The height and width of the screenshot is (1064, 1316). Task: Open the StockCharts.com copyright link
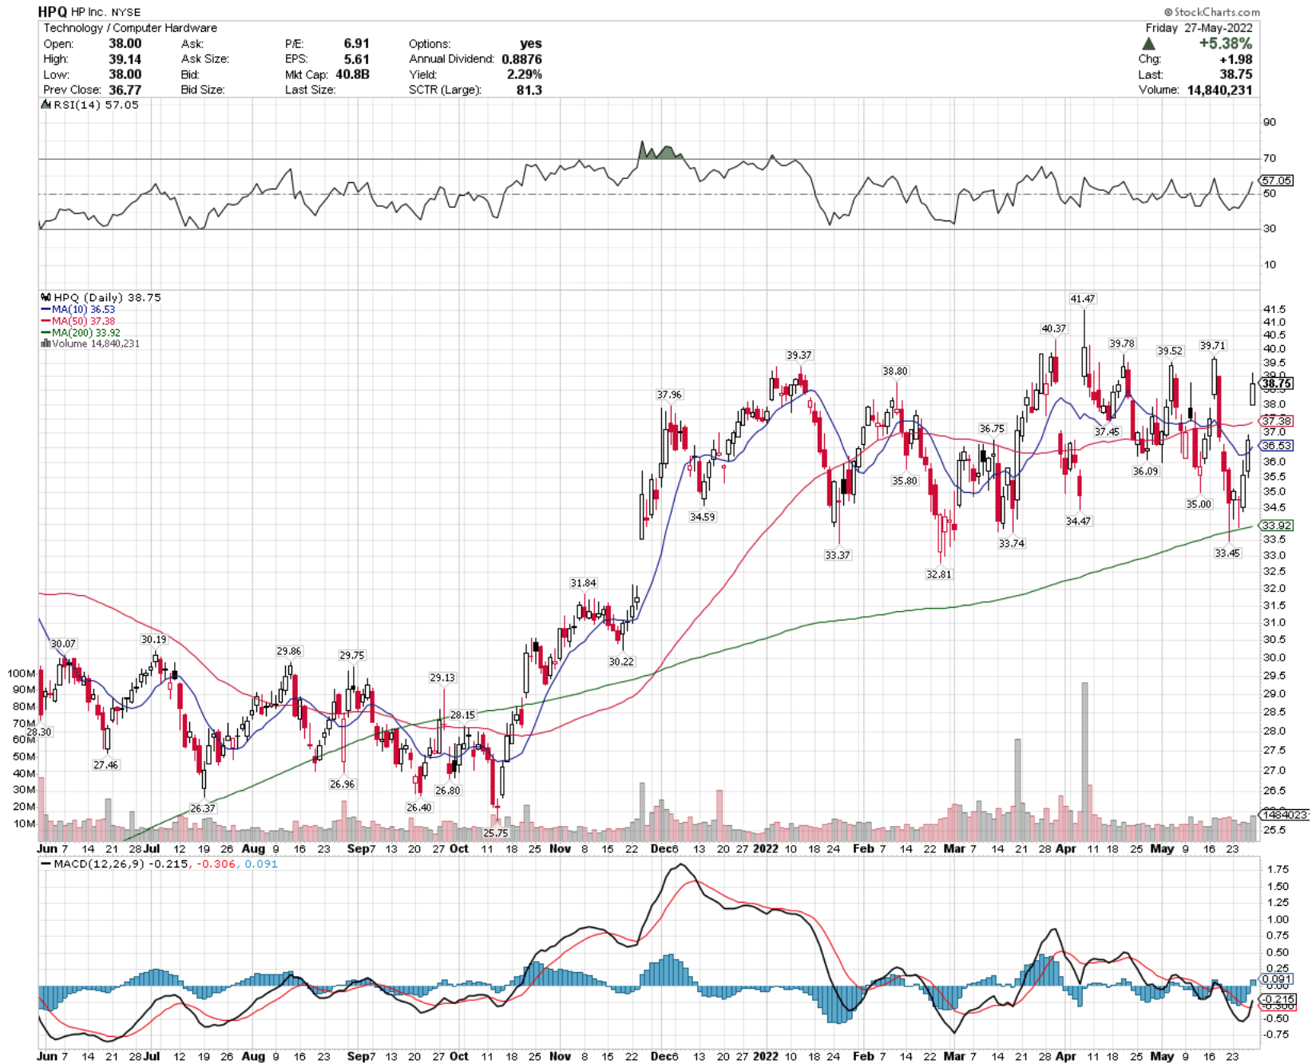[x=1212, y=12]
